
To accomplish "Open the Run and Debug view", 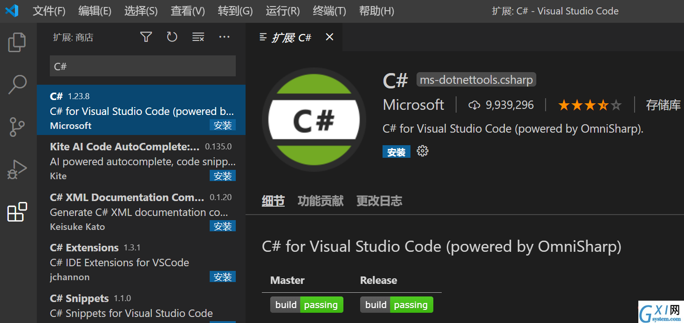I will [x=17, y=169].
